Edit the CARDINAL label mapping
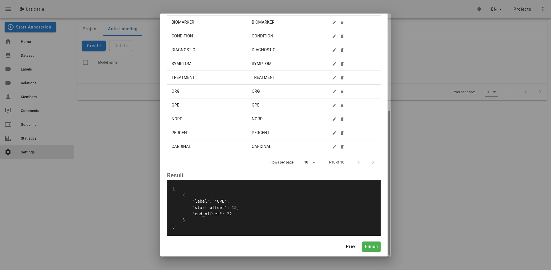Screen dimensions: 551x270 click(x=334, y=147)
